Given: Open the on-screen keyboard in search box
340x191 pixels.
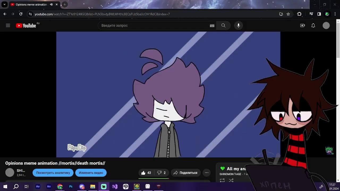Looking at the screenshot, I should pos(212,25).
